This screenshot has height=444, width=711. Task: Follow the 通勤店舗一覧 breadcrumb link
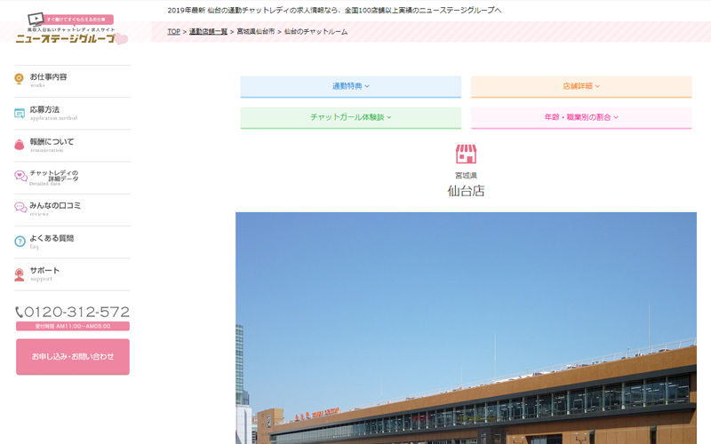[208, 32]
